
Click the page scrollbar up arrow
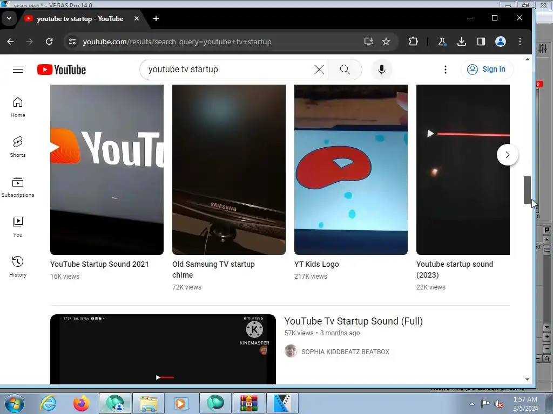[x=527, y=59]
